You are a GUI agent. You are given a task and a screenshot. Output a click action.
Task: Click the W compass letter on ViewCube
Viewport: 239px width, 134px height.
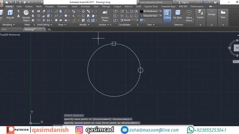click(x=230, y=48)
